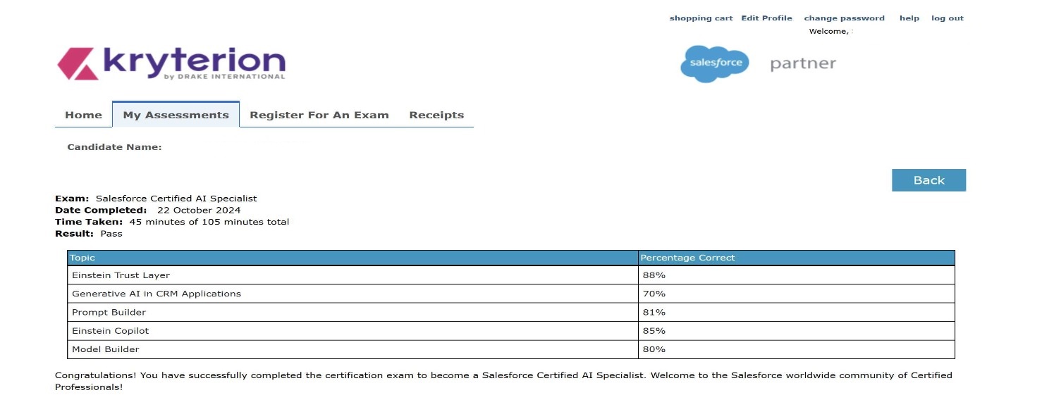Image resolution: width=1042 pixels, height=407 pixels.
Task: Click the date 22 October 2024
Action: (x=199, y=210)
